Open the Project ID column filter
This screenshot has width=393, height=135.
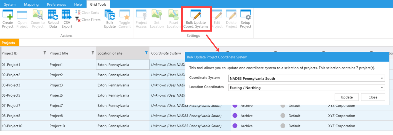click(x=45, y=53)
